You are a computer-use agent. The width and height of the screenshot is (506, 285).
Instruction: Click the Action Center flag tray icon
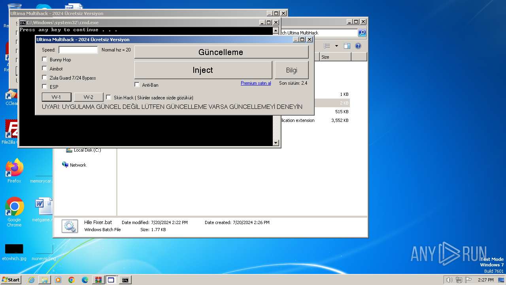pos(469,280)
